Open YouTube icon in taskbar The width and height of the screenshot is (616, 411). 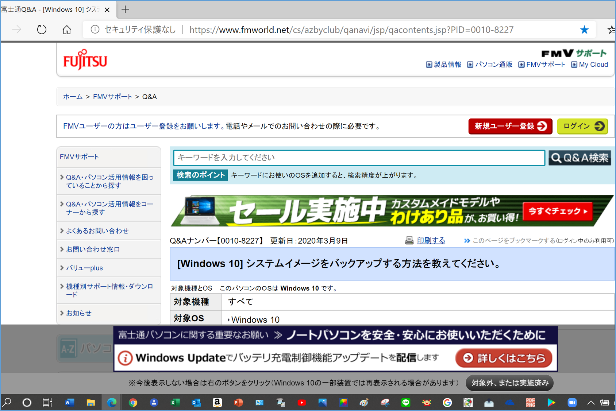click(301, 403)
